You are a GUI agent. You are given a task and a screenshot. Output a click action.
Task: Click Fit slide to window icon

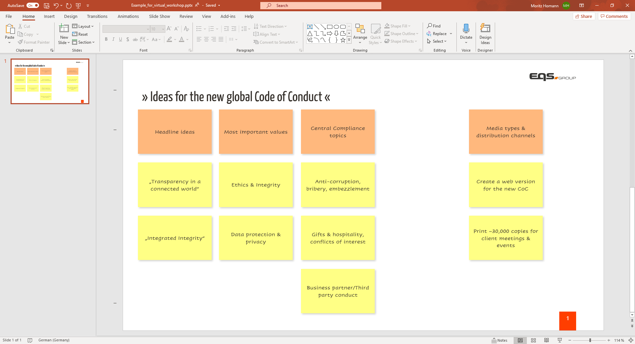tap(631, 340)
